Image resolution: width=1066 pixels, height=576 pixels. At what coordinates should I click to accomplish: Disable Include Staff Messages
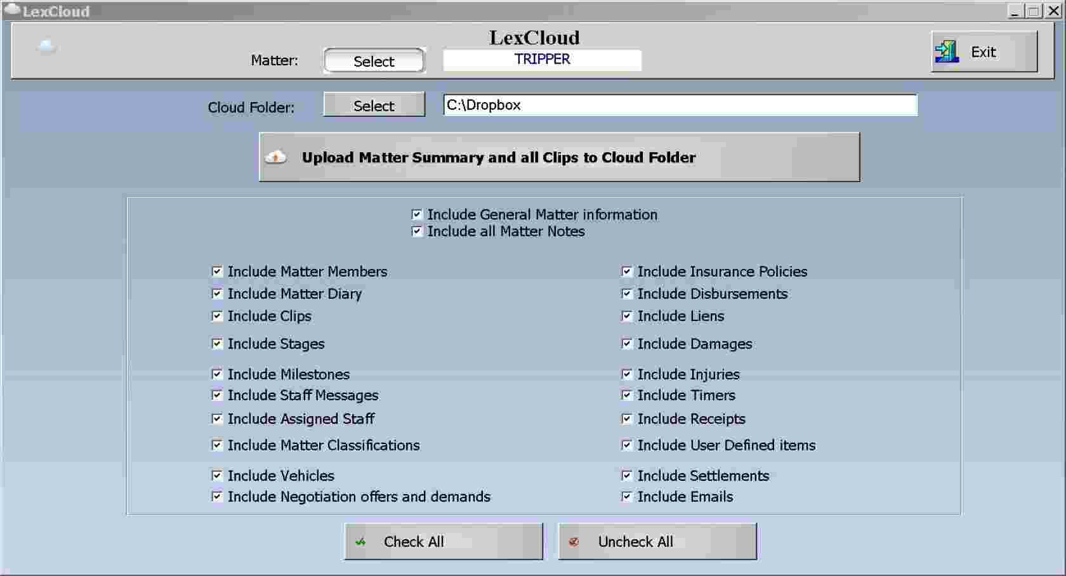coord(217,395)
